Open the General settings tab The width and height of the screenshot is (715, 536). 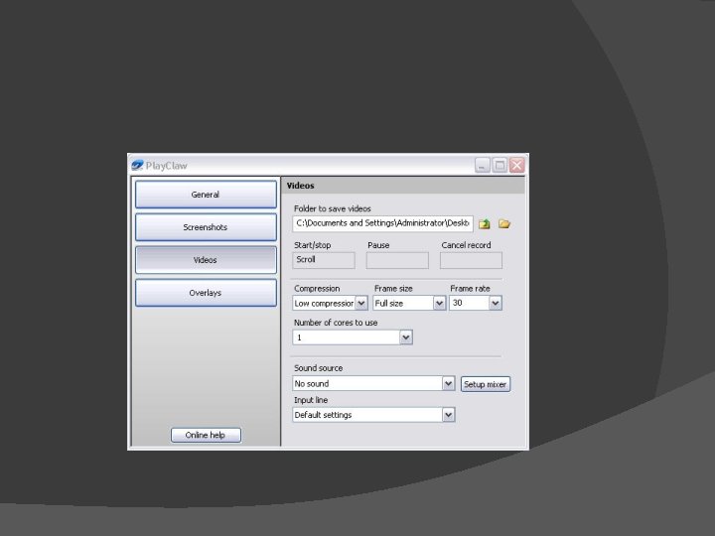pos(206,195)
